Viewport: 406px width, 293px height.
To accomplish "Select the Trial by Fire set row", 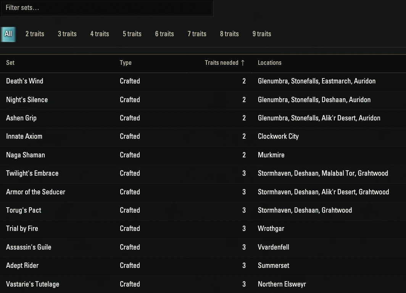I will 203,229.
